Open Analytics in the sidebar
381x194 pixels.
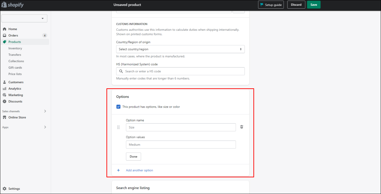pyautogui.click(x=15, y=89)
